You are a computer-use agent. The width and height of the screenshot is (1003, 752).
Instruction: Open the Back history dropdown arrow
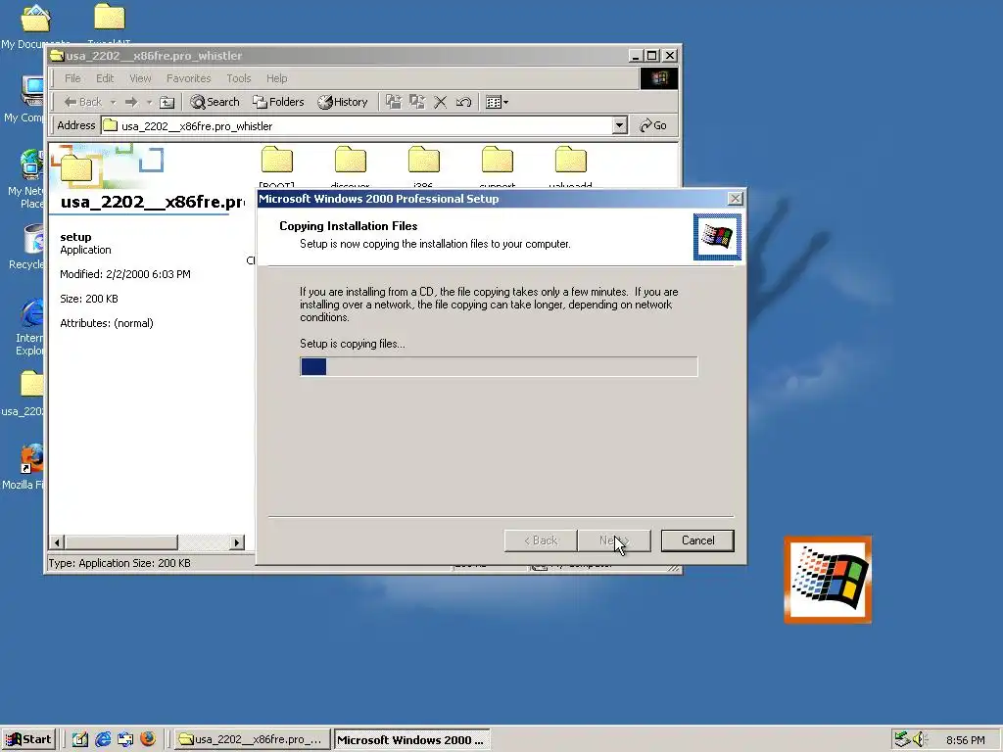point(114,102)
